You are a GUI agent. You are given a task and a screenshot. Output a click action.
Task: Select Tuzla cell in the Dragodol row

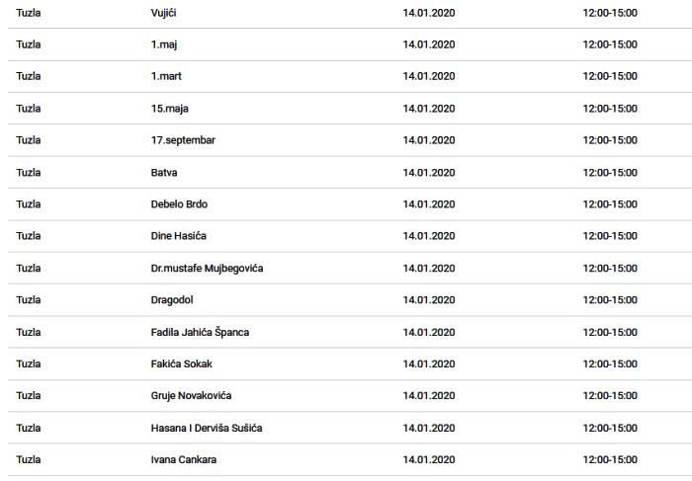click(x=29, y=300)
